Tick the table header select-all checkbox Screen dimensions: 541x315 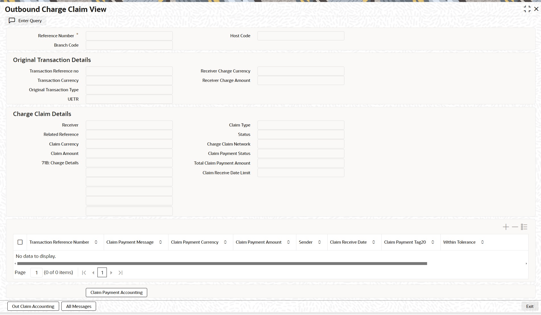click(x=20, y=242)
